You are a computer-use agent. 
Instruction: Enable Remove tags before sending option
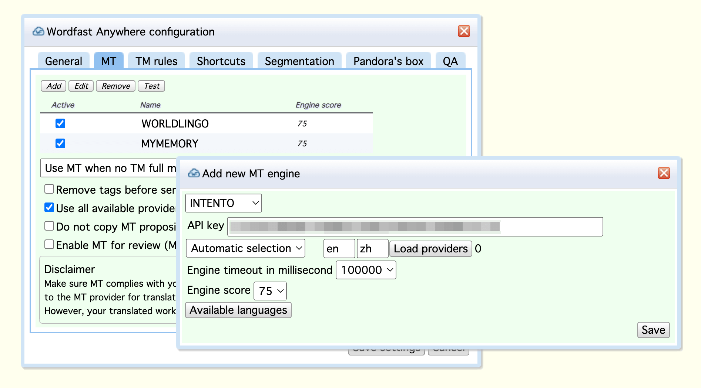click(x=49, y=189)
